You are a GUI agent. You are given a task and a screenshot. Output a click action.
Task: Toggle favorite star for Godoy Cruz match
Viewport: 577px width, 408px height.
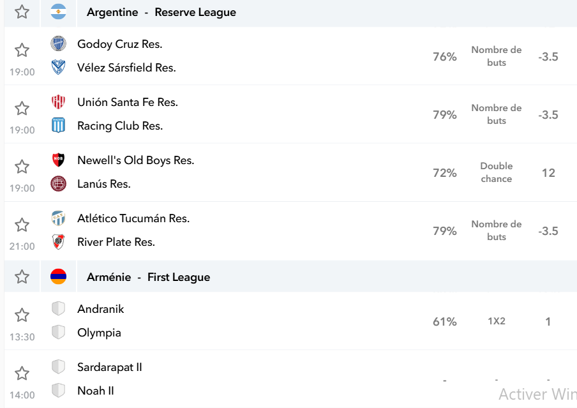tap(22, 50)
